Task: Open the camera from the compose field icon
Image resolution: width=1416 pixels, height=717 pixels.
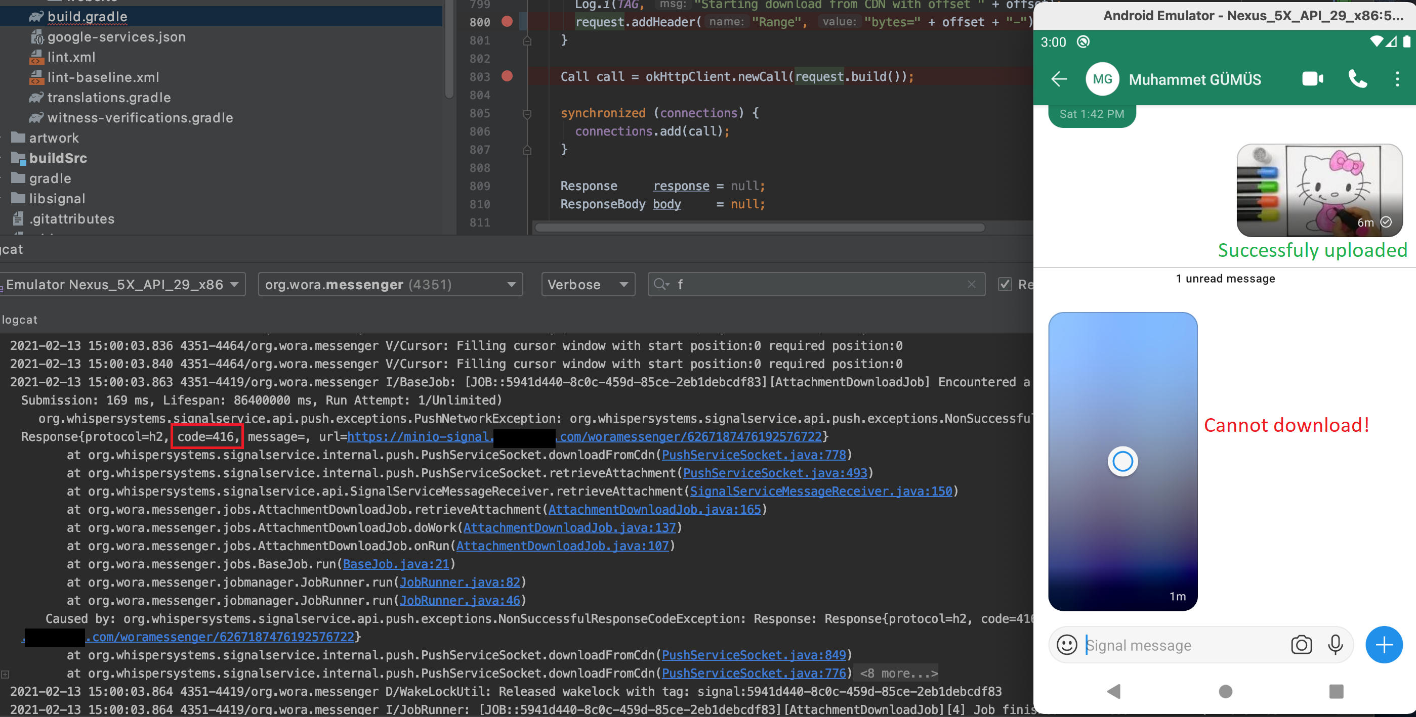Action: (x=1302, y=645)
